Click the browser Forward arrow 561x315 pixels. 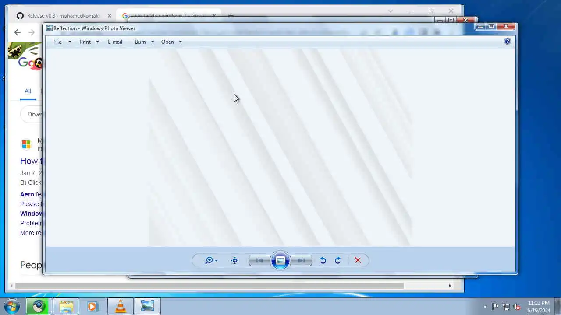click(x=32, y=32)
